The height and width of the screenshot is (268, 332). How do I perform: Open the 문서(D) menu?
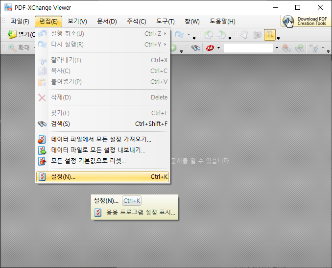[x=107, y=22]
